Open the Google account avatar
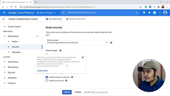Viewport: 170px width, 96px height. coord(165,13)
